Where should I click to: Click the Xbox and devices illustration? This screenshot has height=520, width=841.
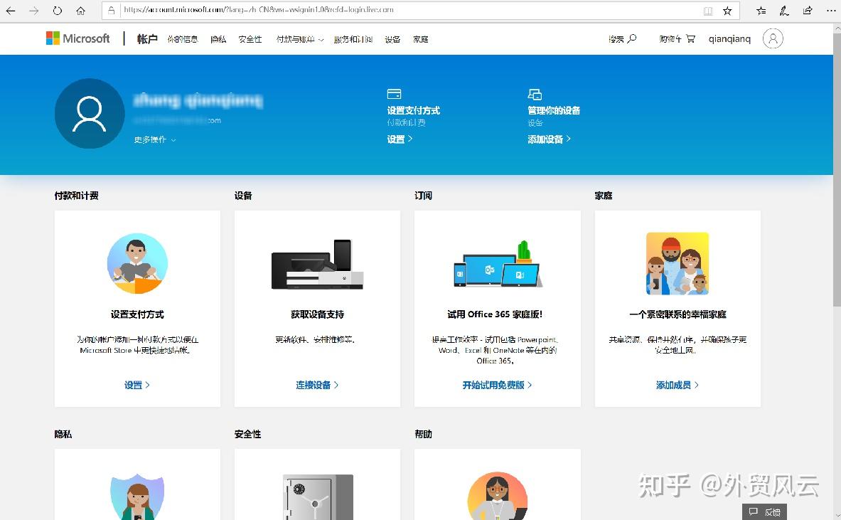pos(318,264)
